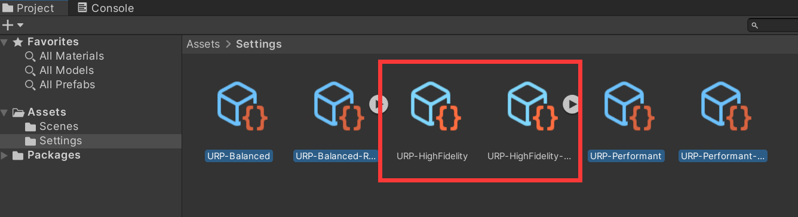Viewport: 798px width, 217px height.
Task: Select the URP-Performant-Renderer asset icon
Action: [x=722, y=107]
